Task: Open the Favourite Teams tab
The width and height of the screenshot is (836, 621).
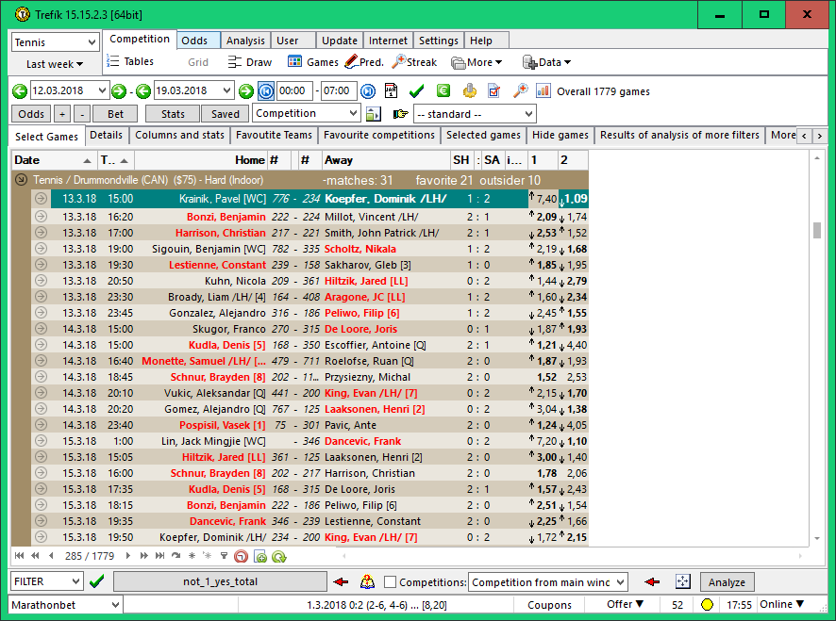Action: (x=274, y=136)
